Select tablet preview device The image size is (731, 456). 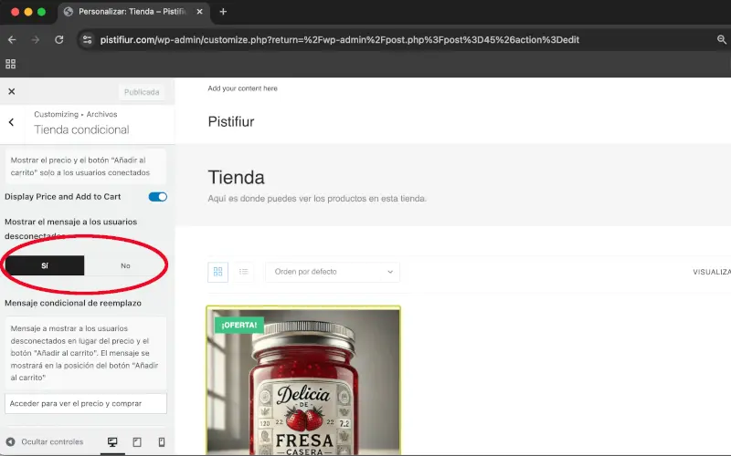coord(137,442)
